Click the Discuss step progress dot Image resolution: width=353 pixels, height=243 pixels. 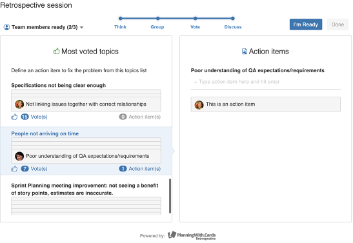(233, 19)
